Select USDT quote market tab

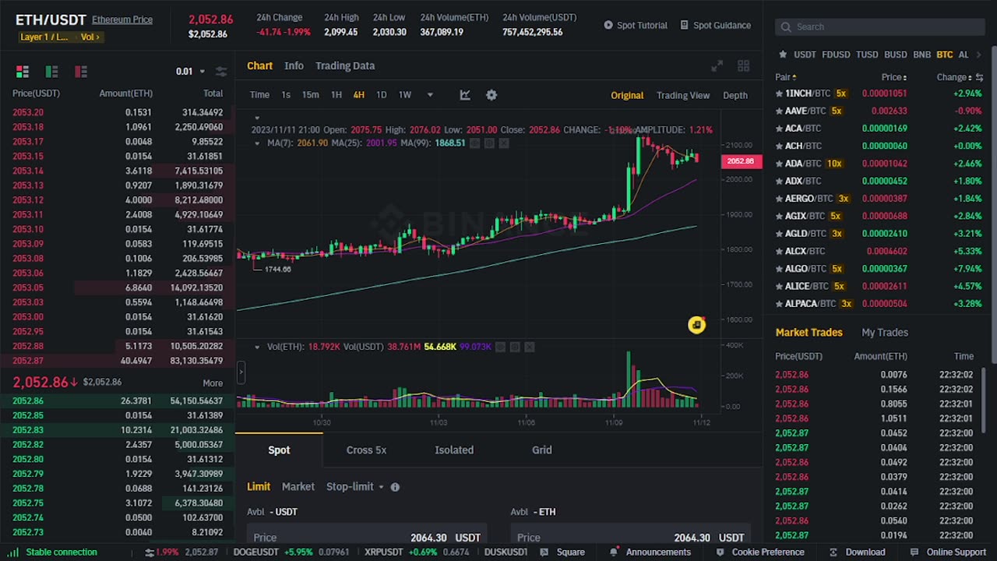tap(805, 55)
